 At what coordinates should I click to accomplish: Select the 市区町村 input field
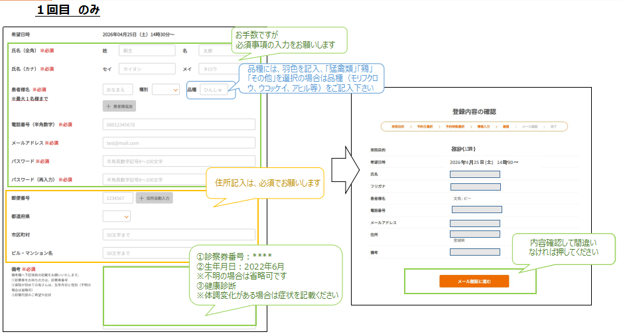coord(179,234)
